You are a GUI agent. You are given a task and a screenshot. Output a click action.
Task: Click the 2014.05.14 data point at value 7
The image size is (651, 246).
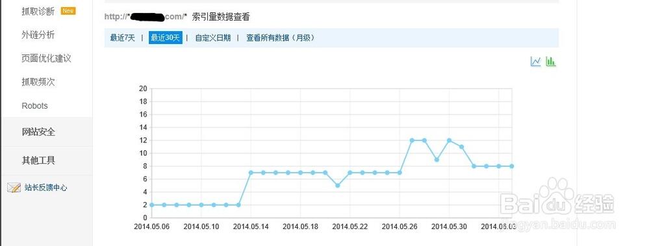251,172
